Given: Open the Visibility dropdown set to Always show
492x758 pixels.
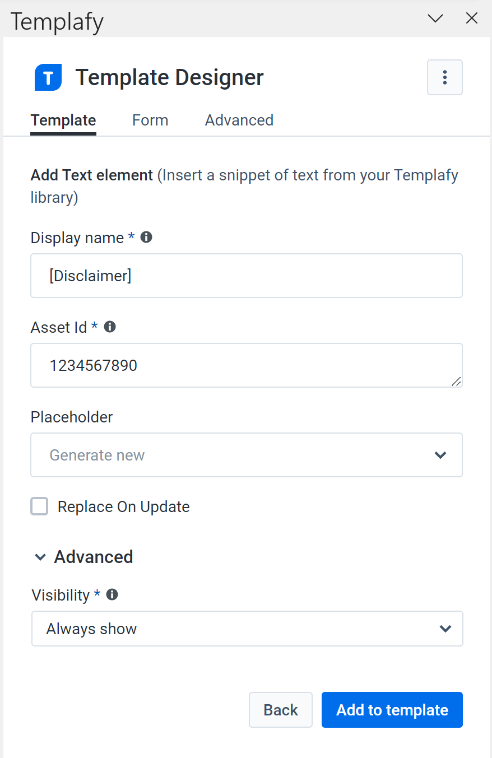Looking at the screenshot, I should tap(247, 628).
